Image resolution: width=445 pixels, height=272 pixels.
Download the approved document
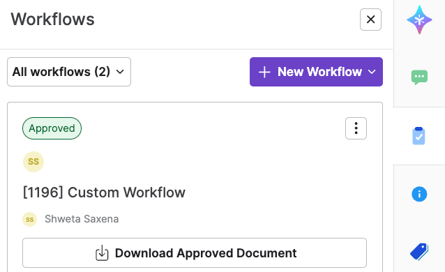click(x=195, y=253)
